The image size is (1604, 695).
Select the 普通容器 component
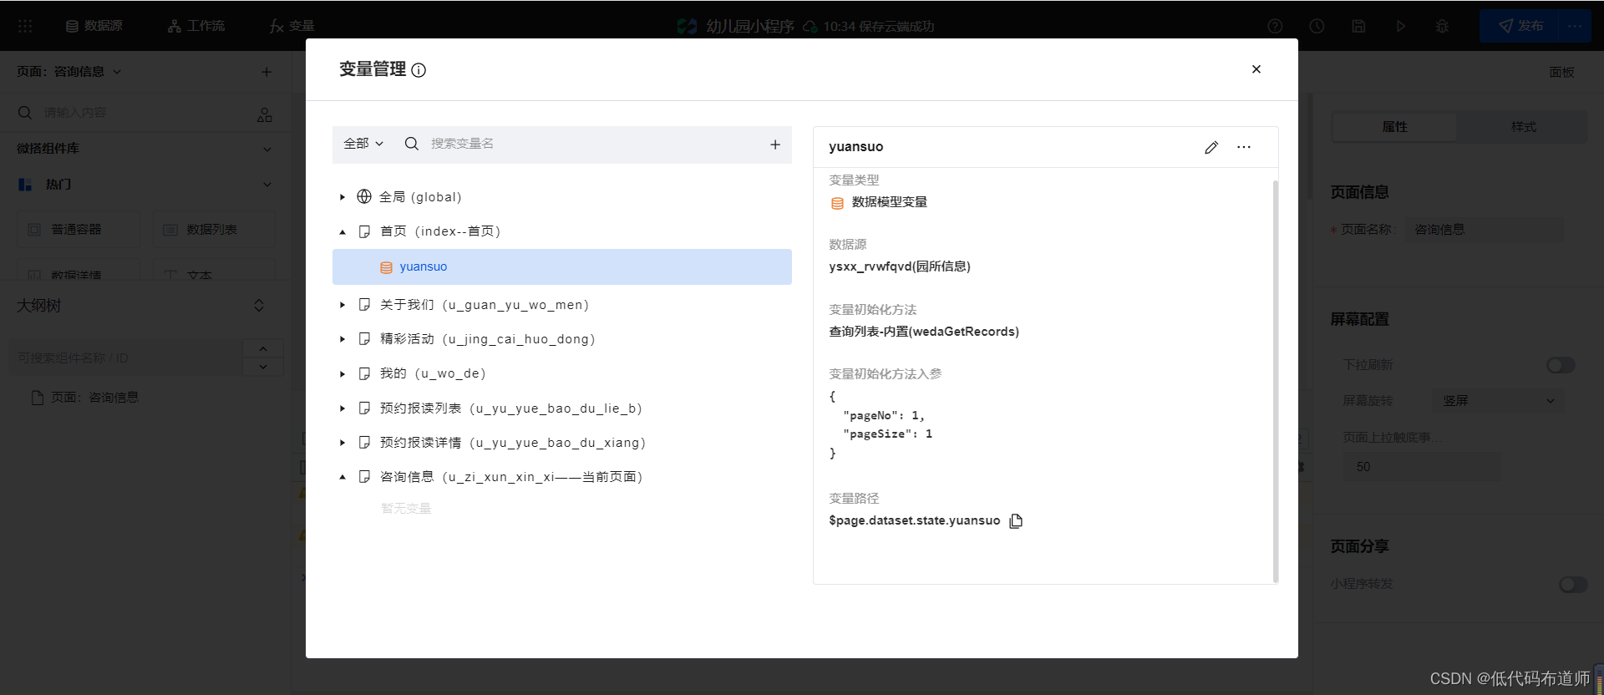click(79, 230)
